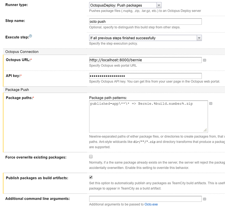Click the Step name input field
Image resolution: width=225 pixels, height=212 pixels.
pos(145,21)
